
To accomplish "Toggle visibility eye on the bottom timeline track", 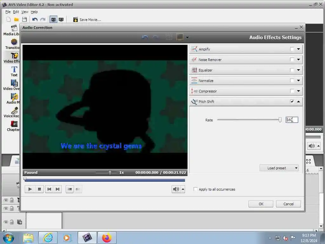I will (x=6, y=222).
